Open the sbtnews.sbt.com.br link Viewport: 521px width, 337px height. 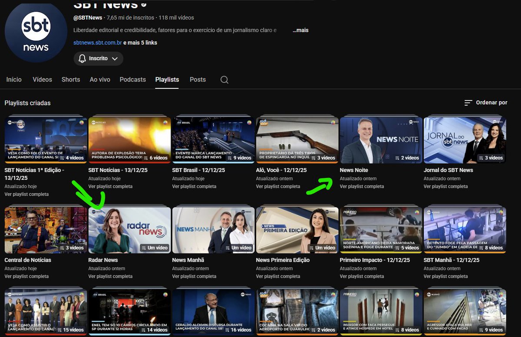[97, 43]
